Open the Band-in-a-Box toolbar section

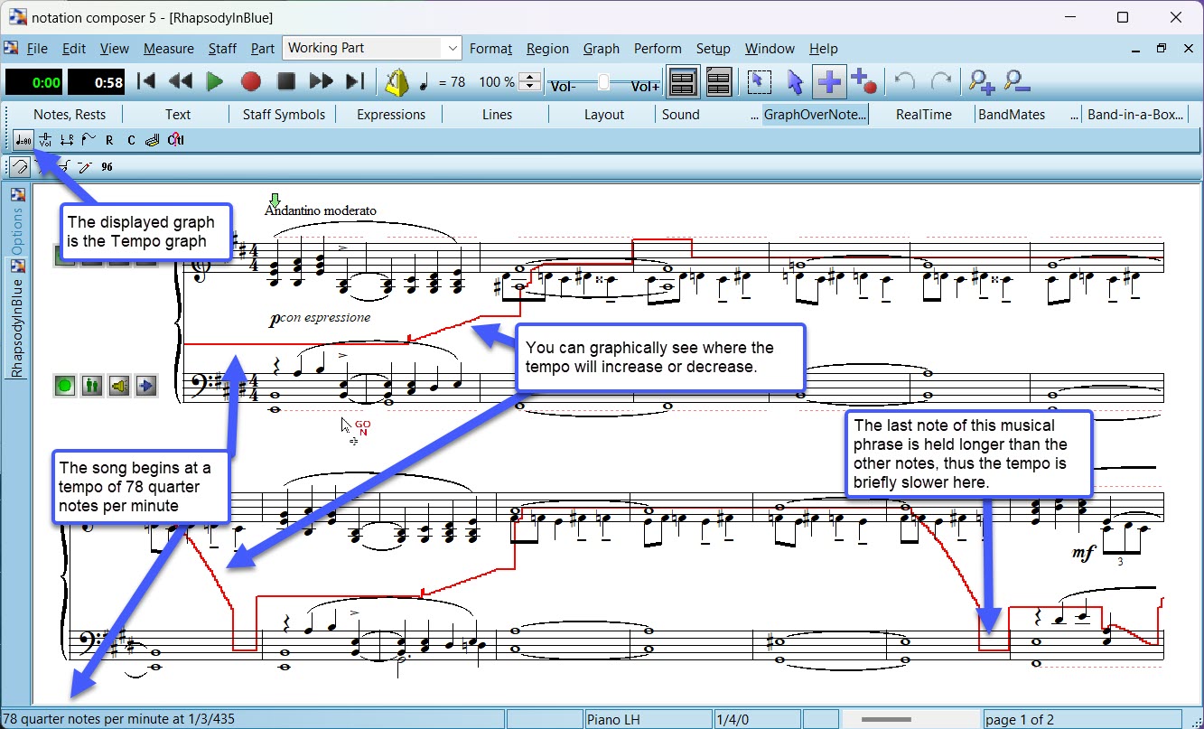point(1136,114)
